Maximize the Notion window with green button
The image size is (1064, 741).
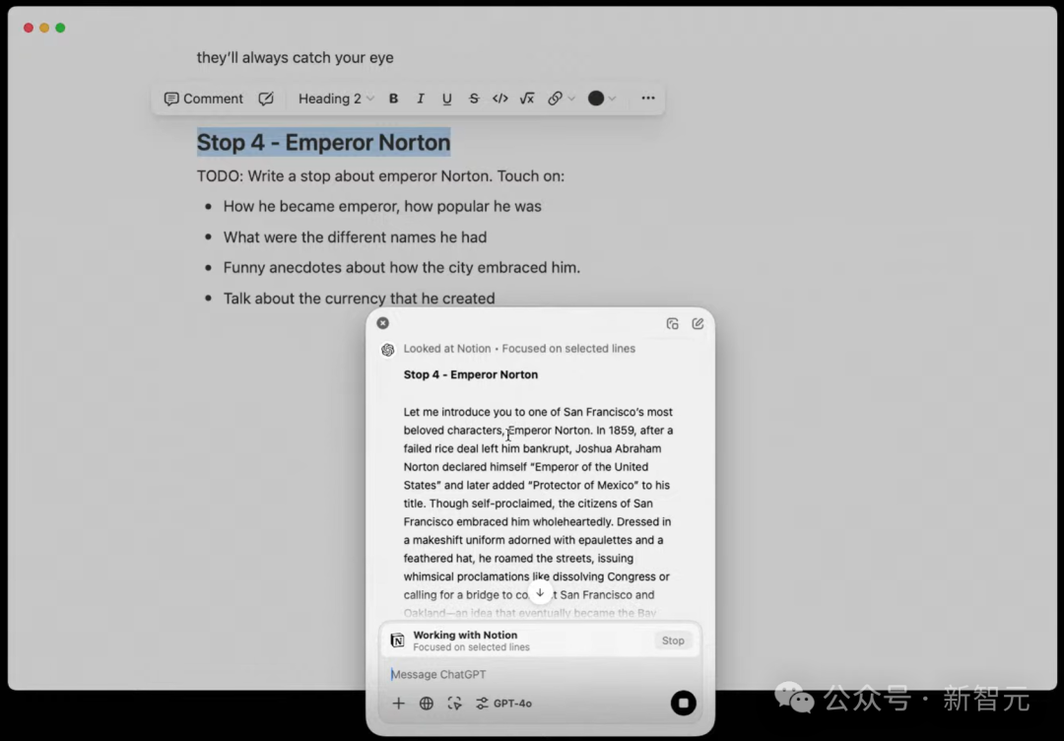[x=60, y=28]
